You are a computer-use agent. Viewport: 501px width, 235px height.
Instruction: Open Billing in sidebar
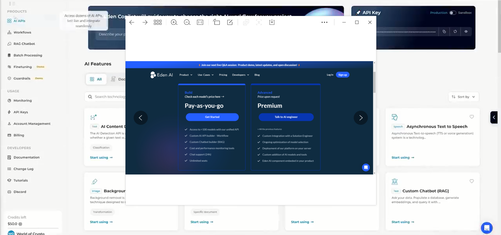pyautogui.click(x=16, y=135)
